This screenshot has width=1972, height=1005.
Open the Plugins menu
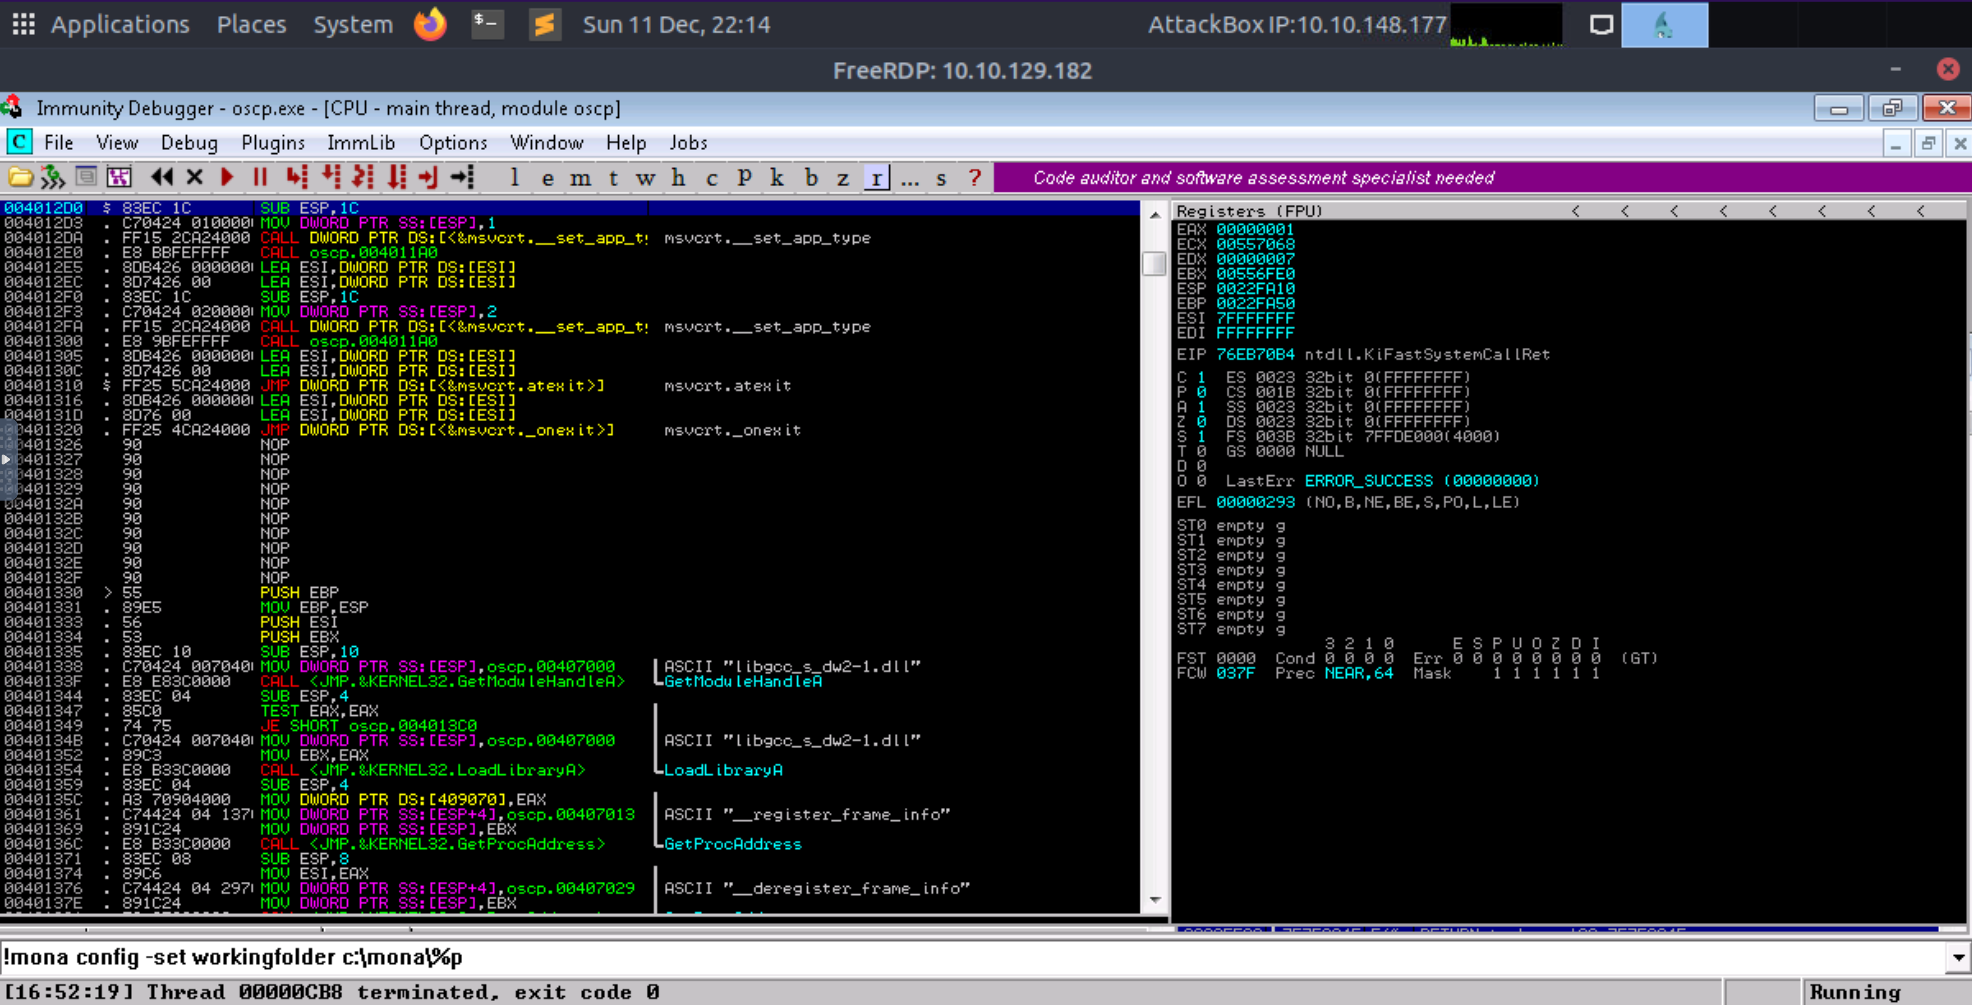pyautogui.click(x=273, y=142)
